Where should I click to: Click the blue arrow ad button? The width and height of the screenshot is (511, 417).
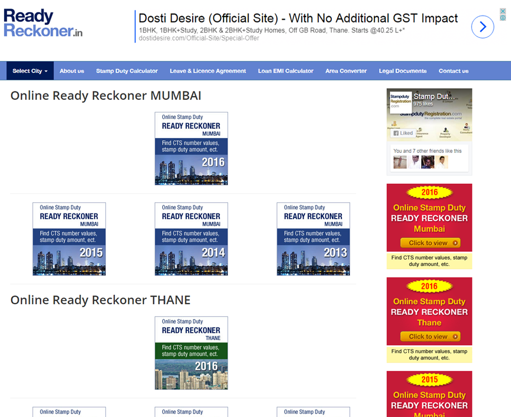click(x=482, y=26)
